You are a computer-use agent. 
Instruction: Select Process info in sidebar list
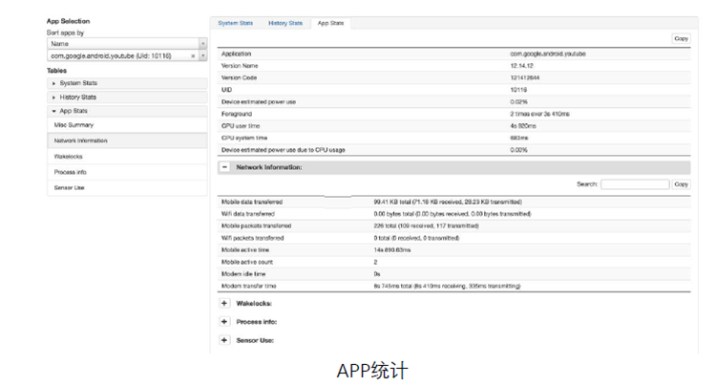(127, 172)
